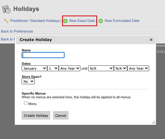Click green plus icon for New Exact Date
Viewport: 165px width, 139px height.
pyautogui.click(x=65, y=21)
